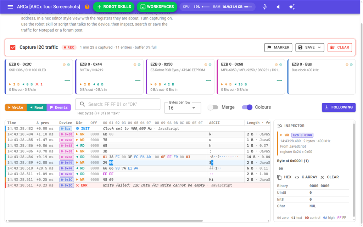
Task: Toggle the Write direction filter
Action: pyautogui.click(x=16, y=107)
